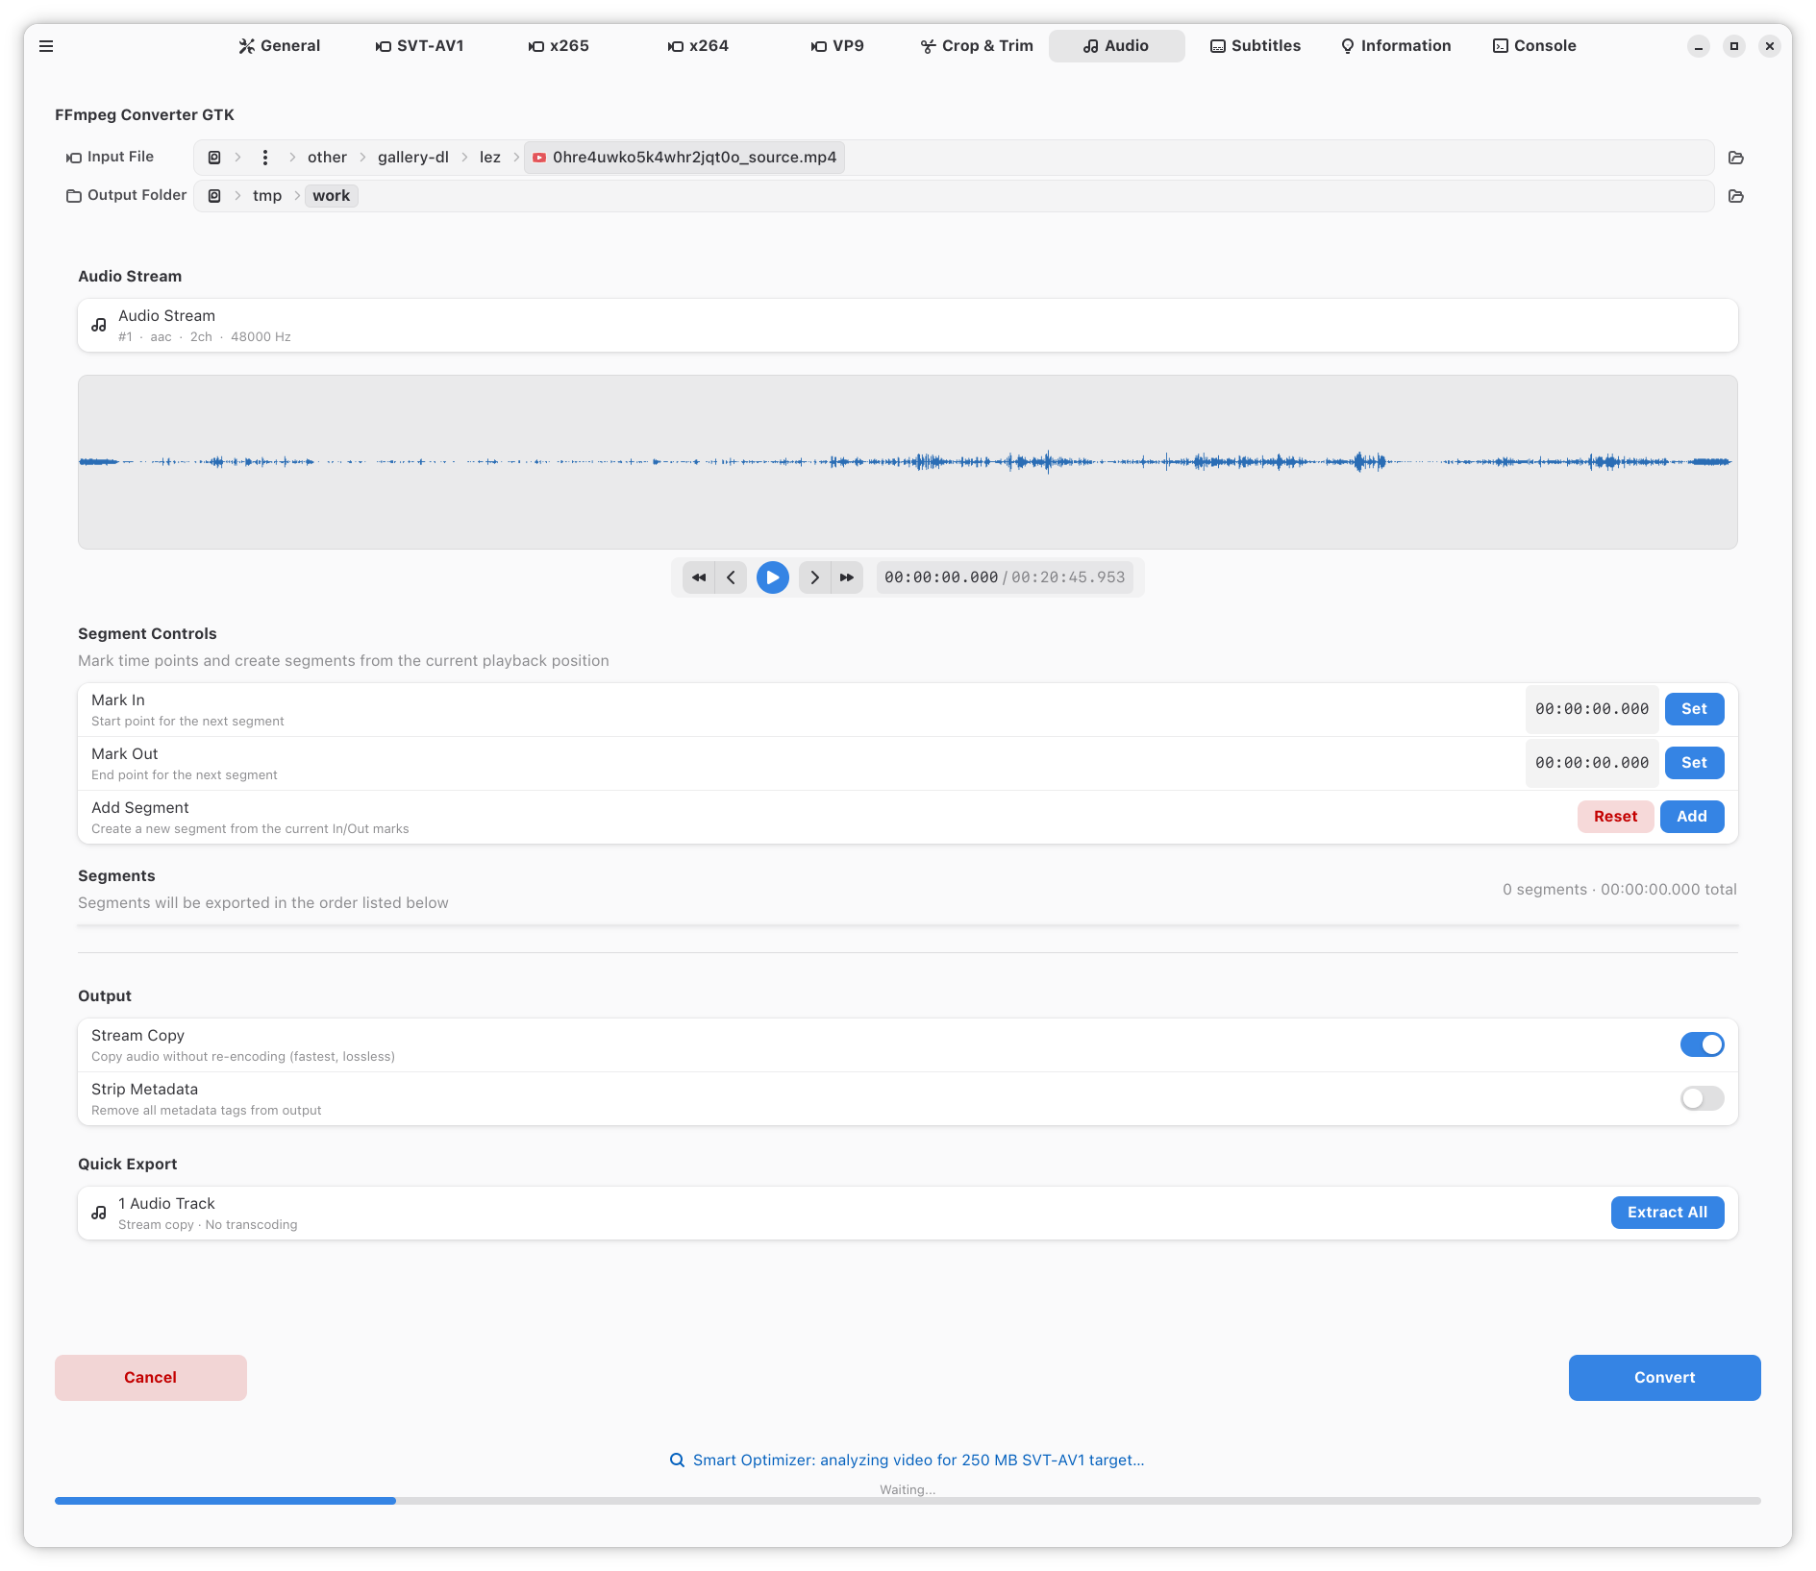Screen dimensions: 1816x1571
Task: Show the Information tab
Action: (1396, 46)
